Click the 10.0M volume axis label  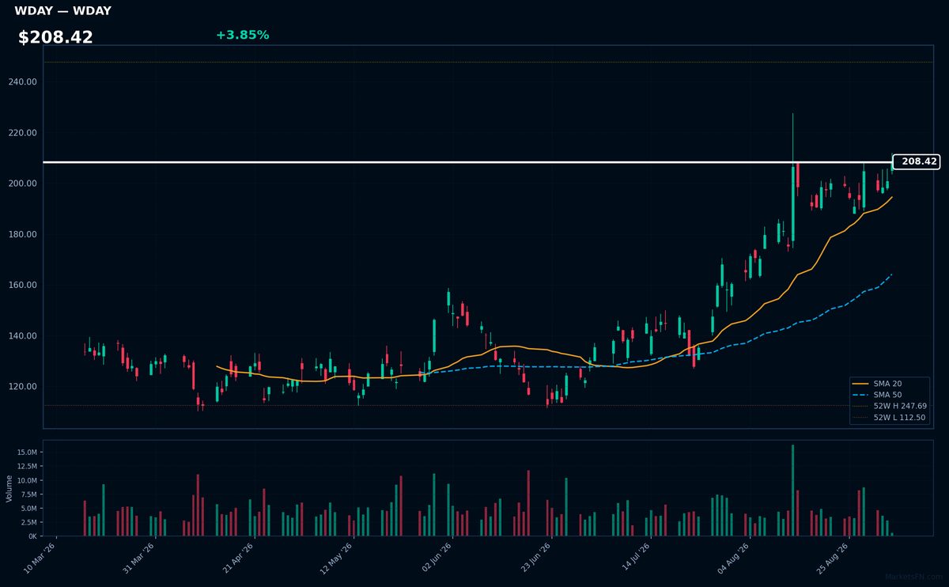(x=27, y=480)
